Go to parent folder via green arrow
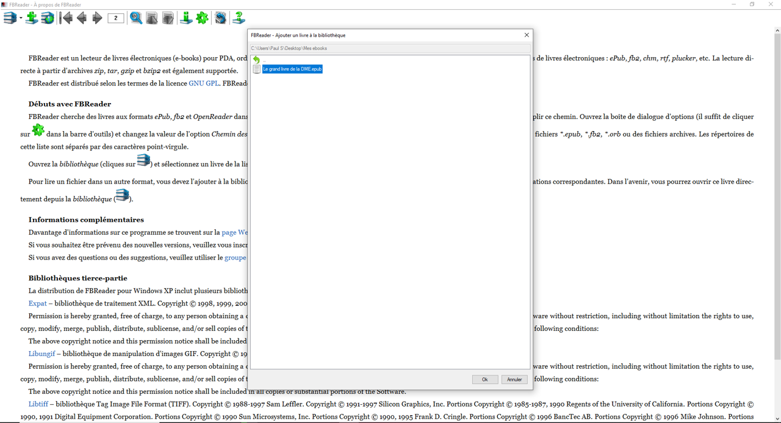The width and height of the screenshot is (781, 423). tap(256, 60)
